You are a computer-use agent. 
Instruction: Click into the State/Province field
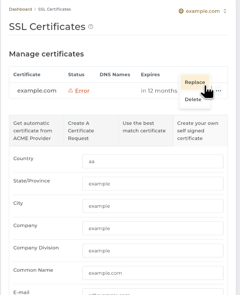click(x=153, y=184)
